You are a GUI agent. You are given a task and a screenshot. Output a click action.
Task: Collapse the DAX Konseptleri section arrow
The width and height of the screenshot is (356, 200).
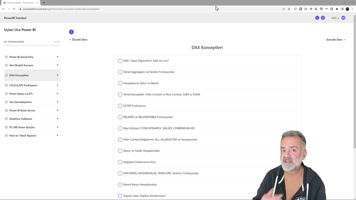[58, 75]
